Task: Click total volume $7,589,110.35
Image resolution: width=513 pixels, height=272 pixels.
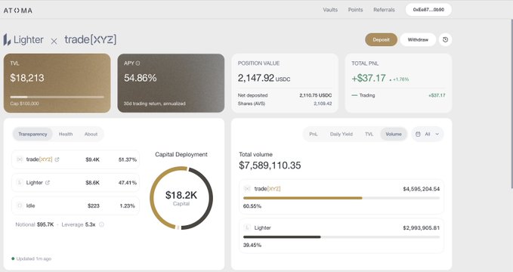Action: point(270,165)
